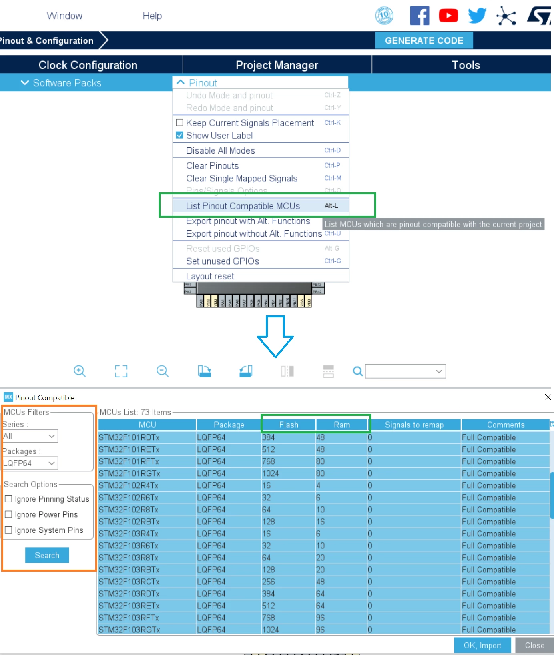Uncheck the Show User Label checkbox
The height and width of the screenshot is (656, 554).
[x=180, y=135]
